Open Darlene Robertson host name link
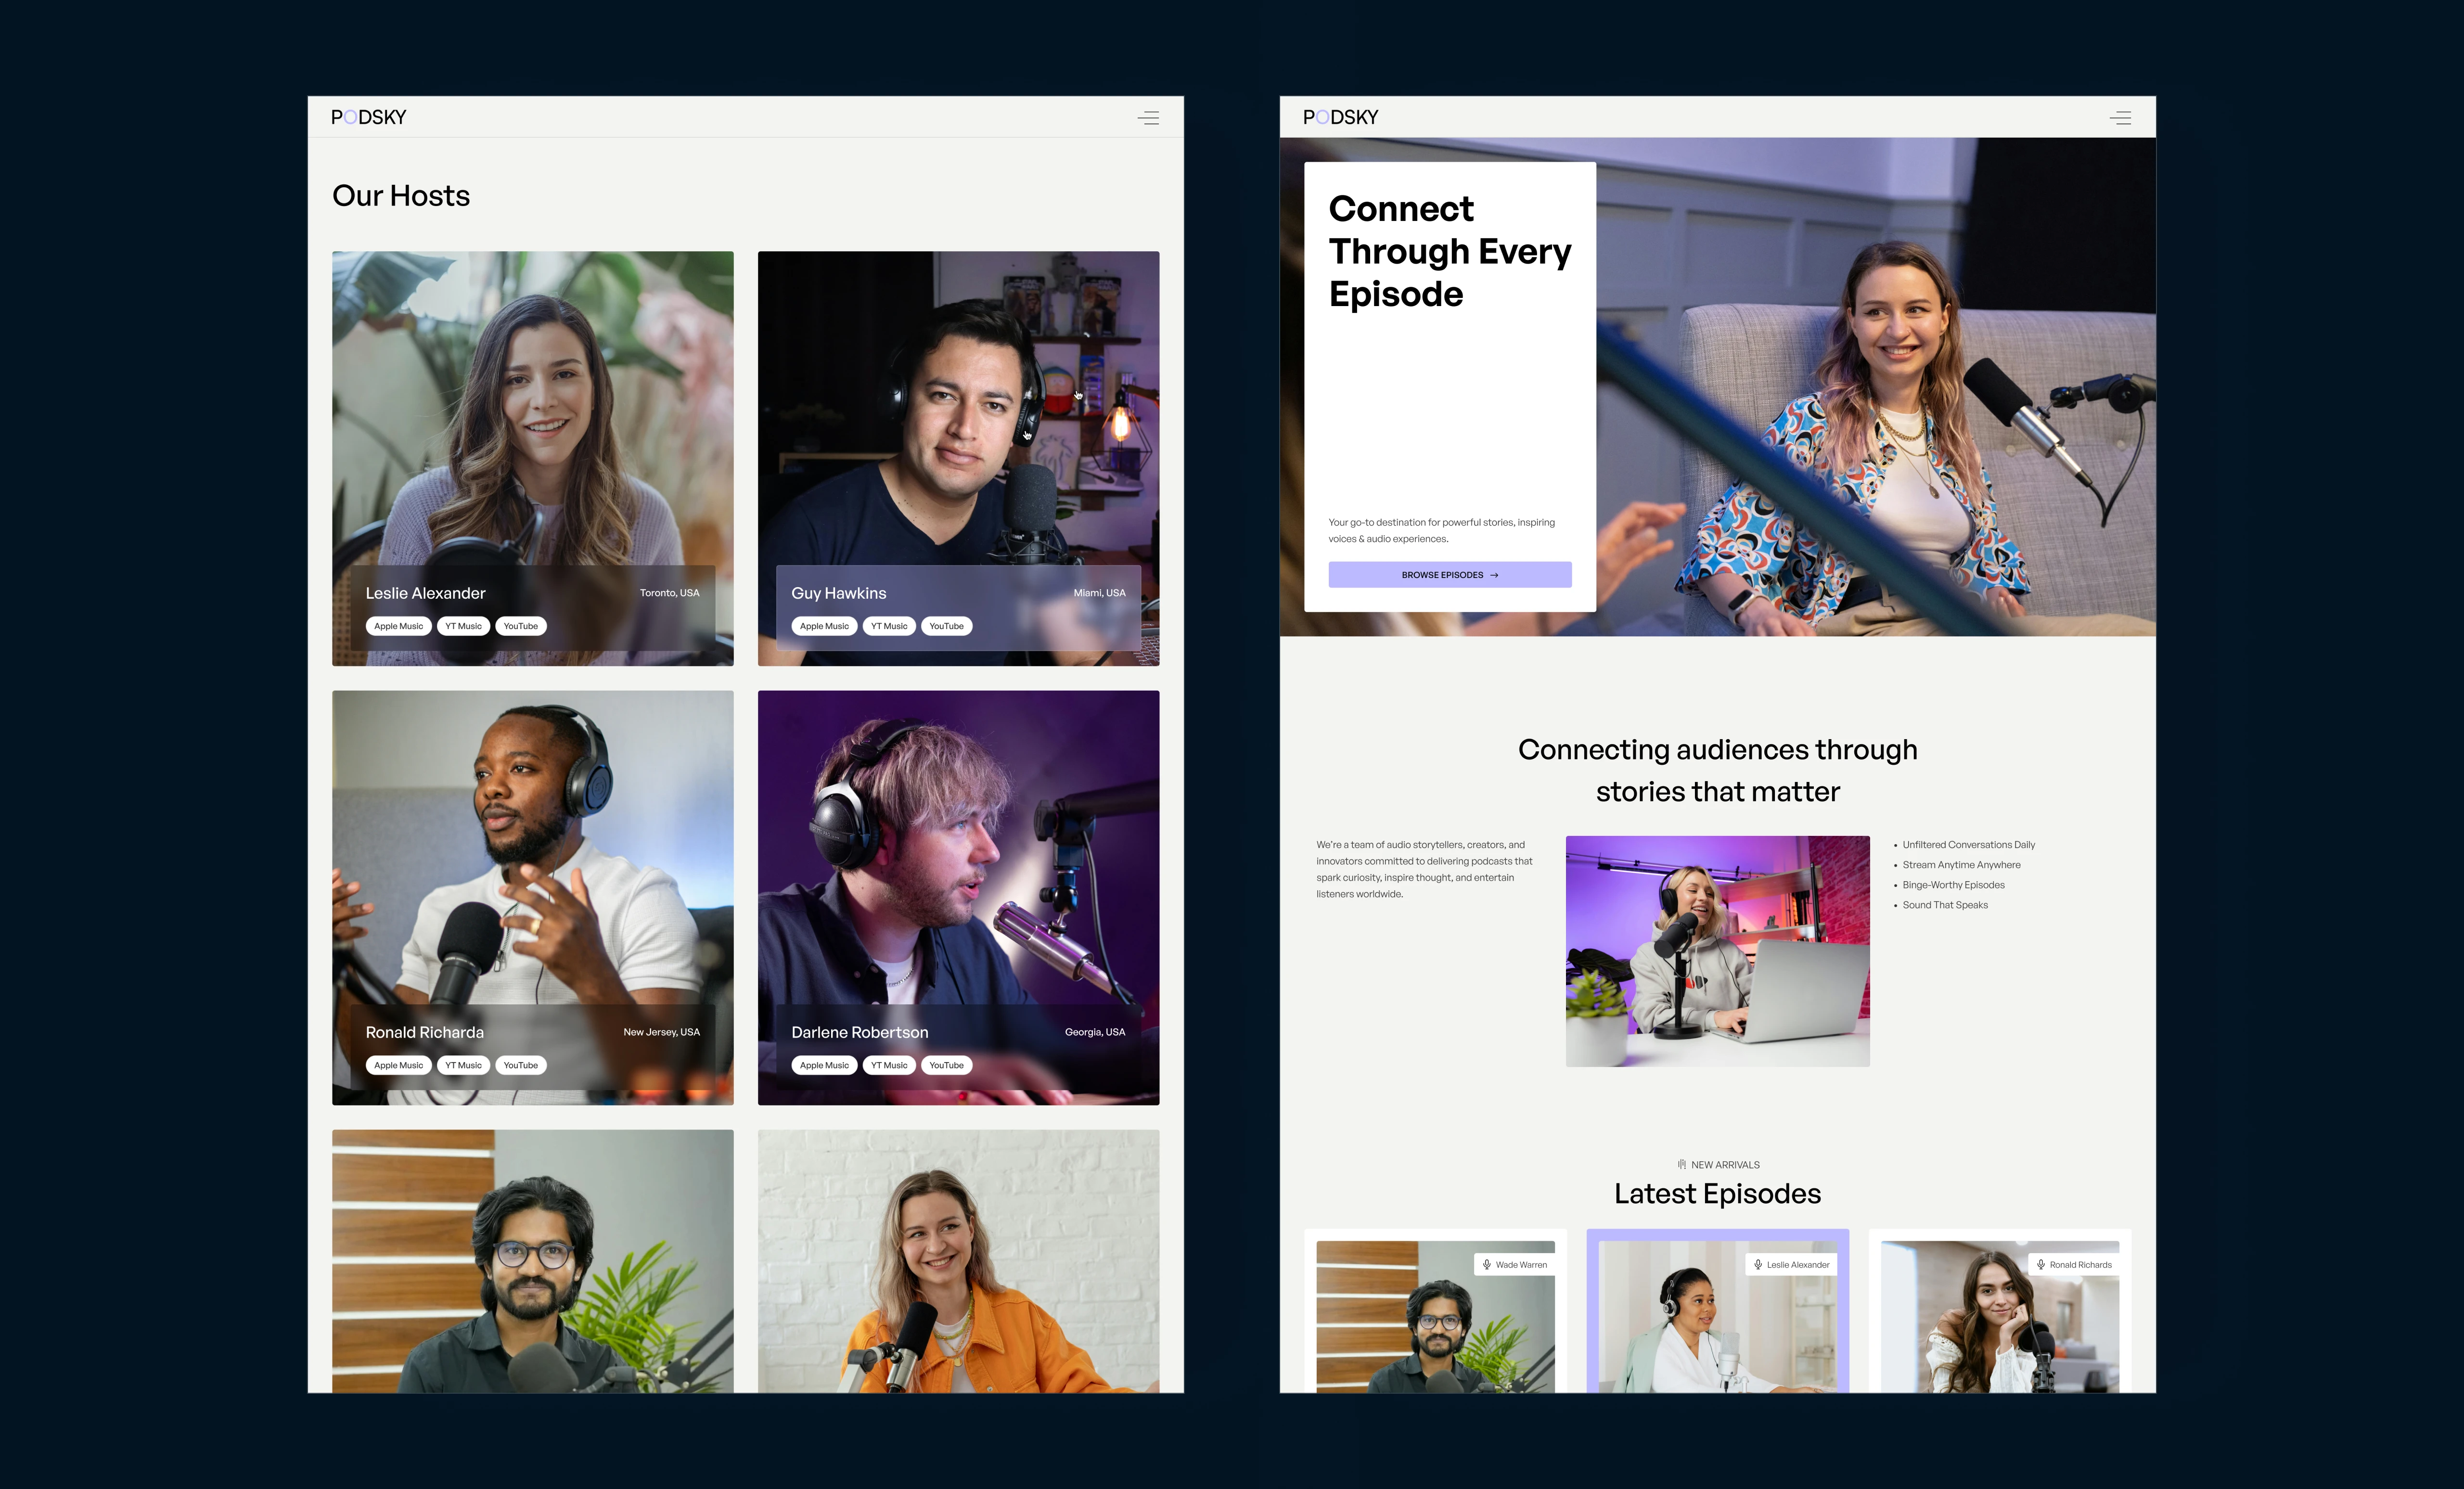2464x1489 pixels. [x=859, y=1032]
